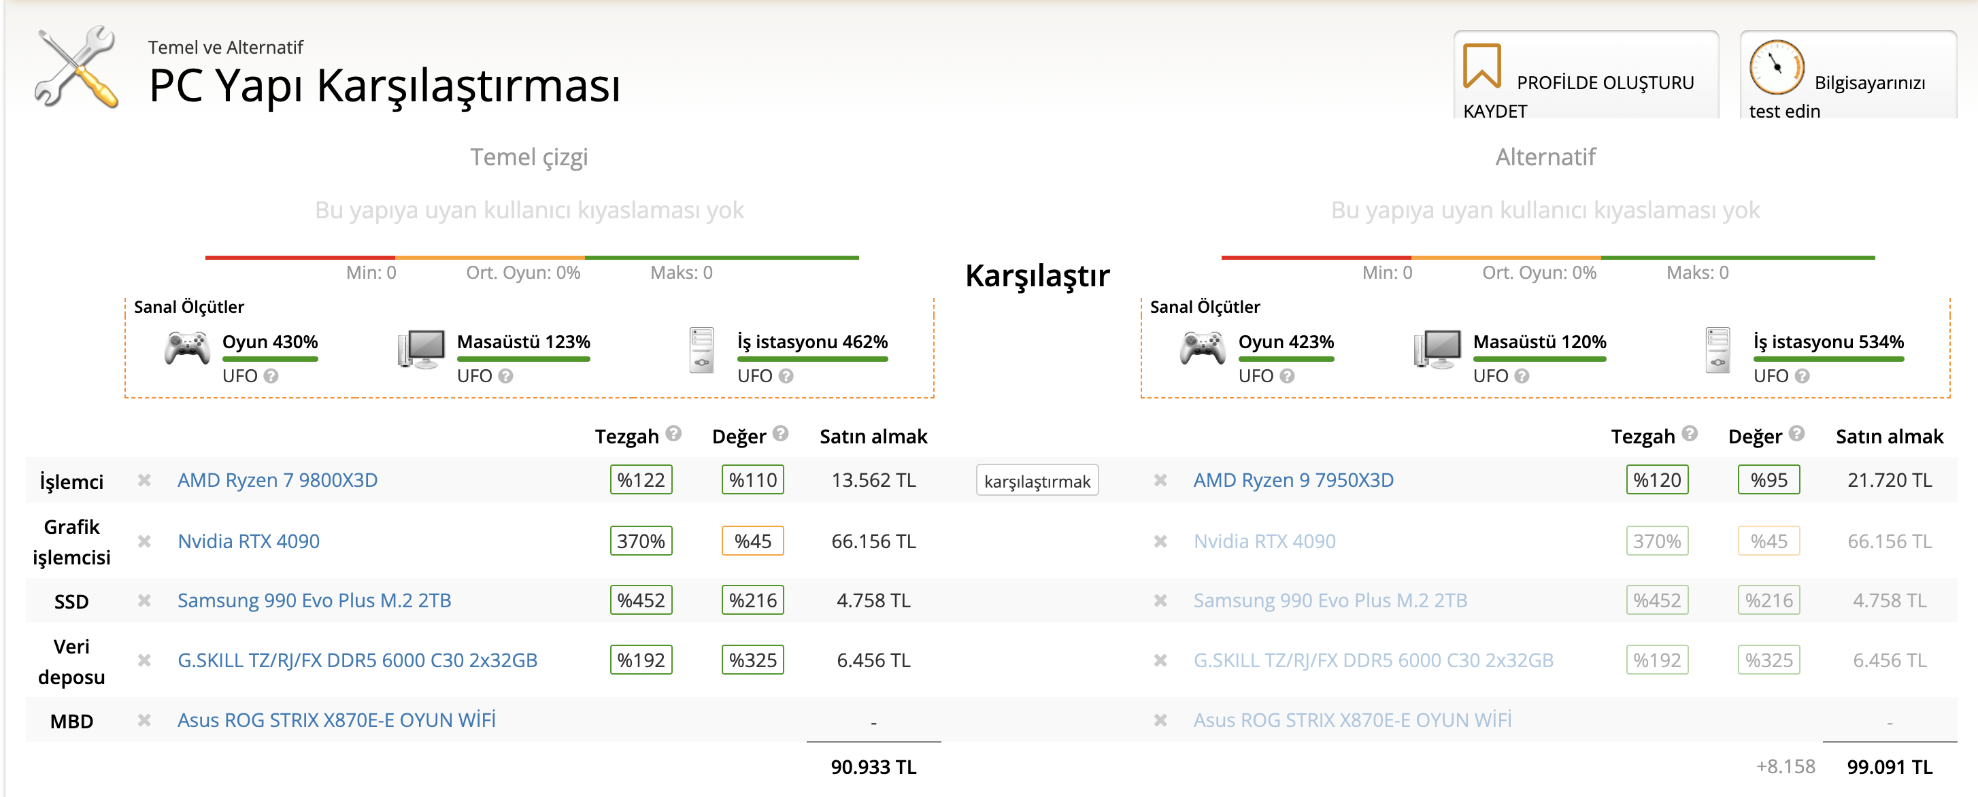Image resolution: width=1978 pixels, height=797 pixels.
Task: Click the +8.158 price difference text
Action: (x=1786, y=767)
